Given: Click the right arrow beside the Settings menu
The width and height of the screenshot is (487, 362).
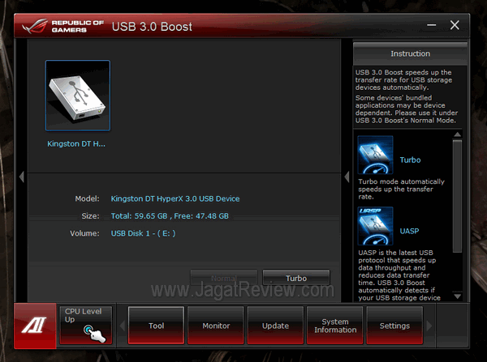Looking at the screenshot, I should pyautogui.click(x=429, y=326).
